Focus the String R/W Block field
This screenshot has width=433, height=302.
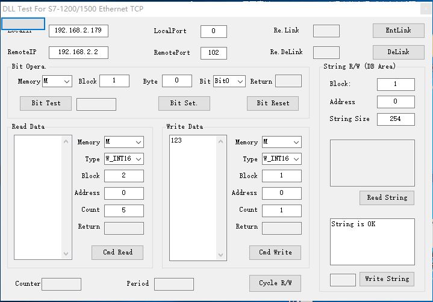396,84
